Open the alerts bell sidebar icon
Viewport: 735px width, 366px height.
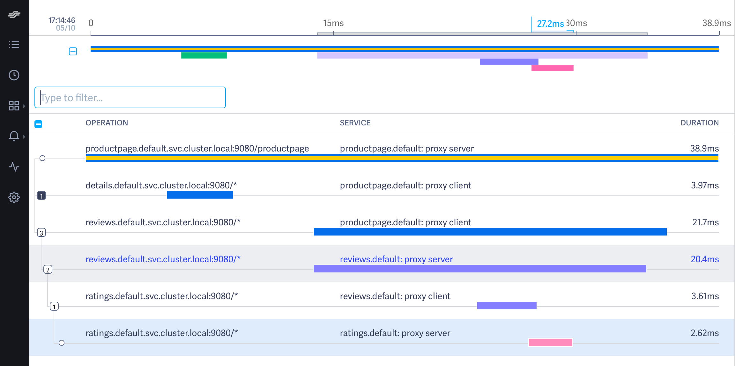click(14, 136)
